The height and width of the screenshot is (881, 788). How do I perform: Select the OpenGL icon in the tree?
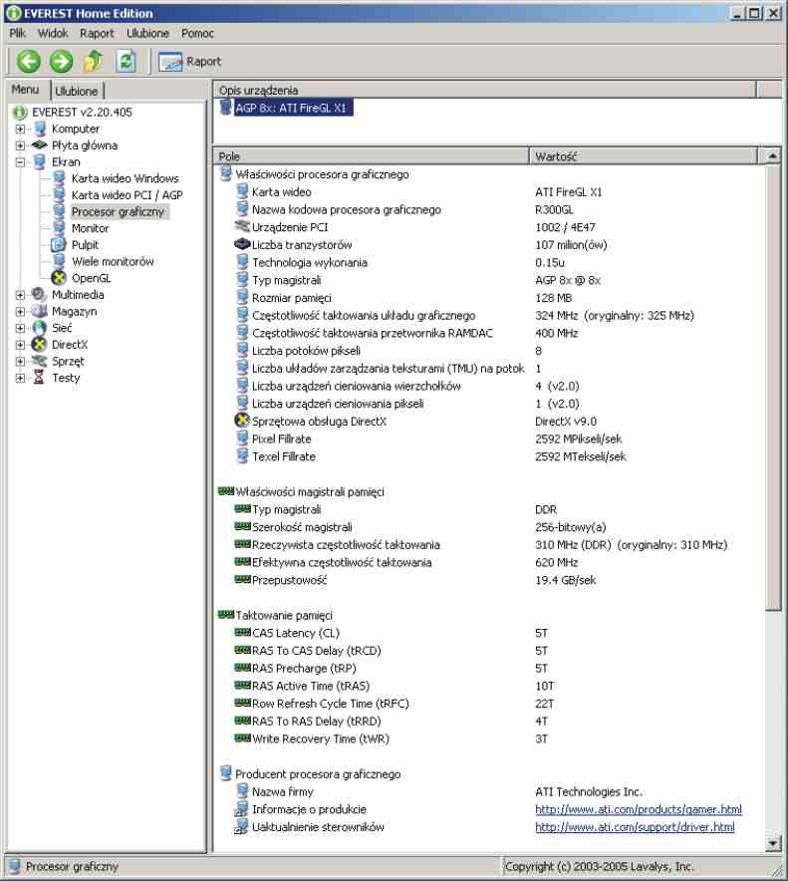click(x=59, y=278)
